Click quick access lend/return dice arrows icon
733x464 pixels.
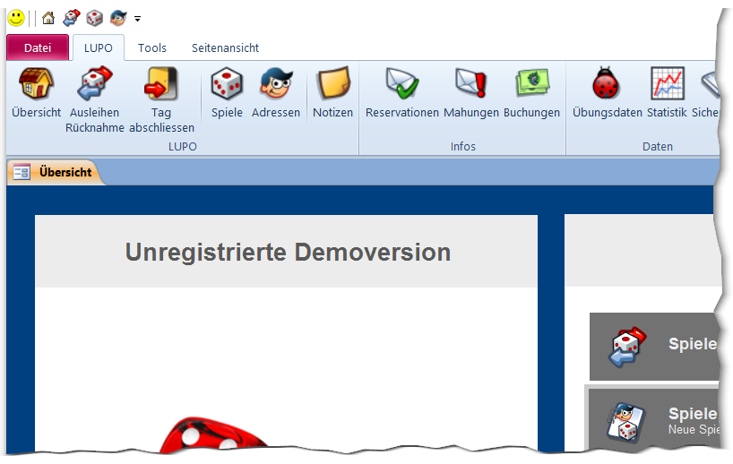(x=72, y=18)
